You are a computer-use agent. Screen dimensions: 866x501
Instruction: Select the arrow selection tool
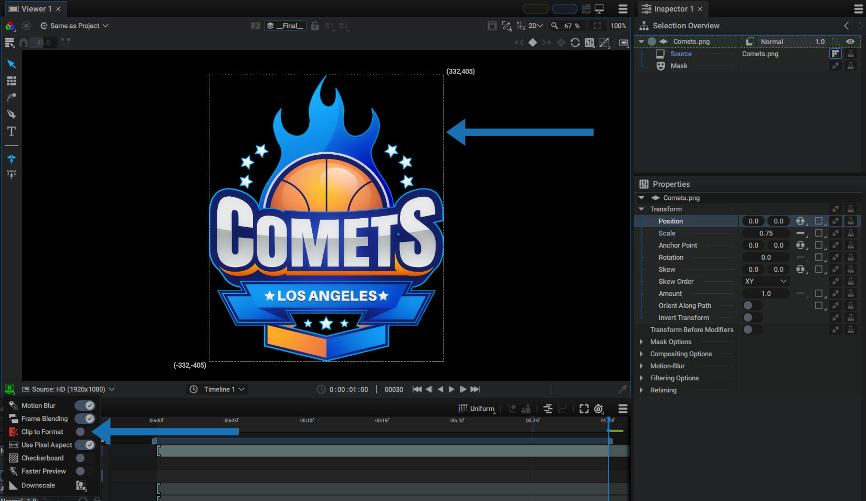click(x=11, y=64)
